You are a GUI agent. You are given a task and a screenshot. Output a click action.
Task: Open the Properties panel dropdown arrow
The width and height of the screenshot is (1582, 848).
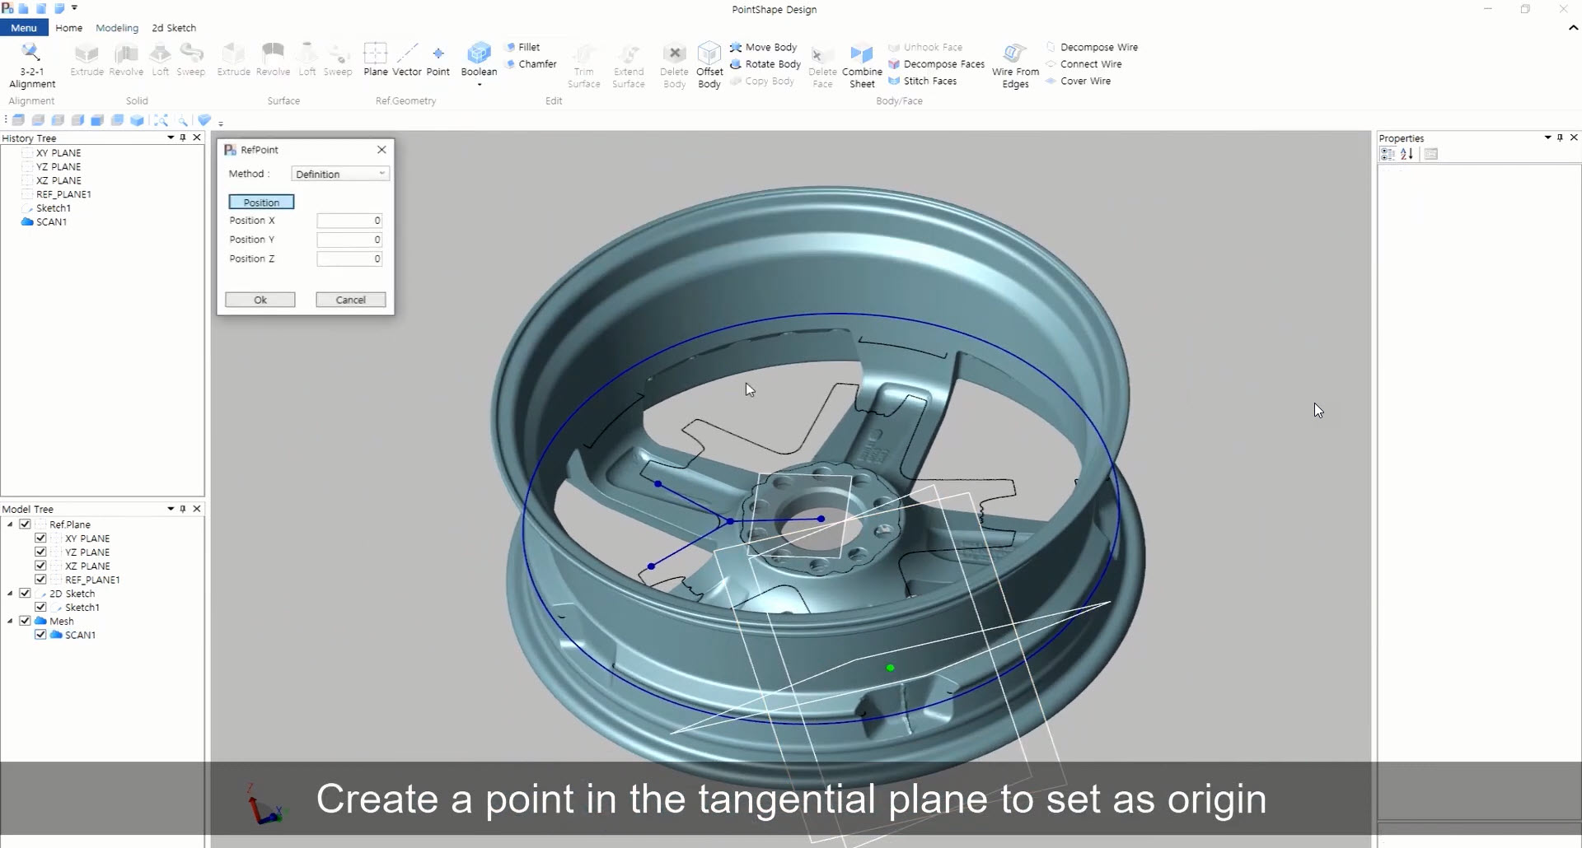[1548, 137]
